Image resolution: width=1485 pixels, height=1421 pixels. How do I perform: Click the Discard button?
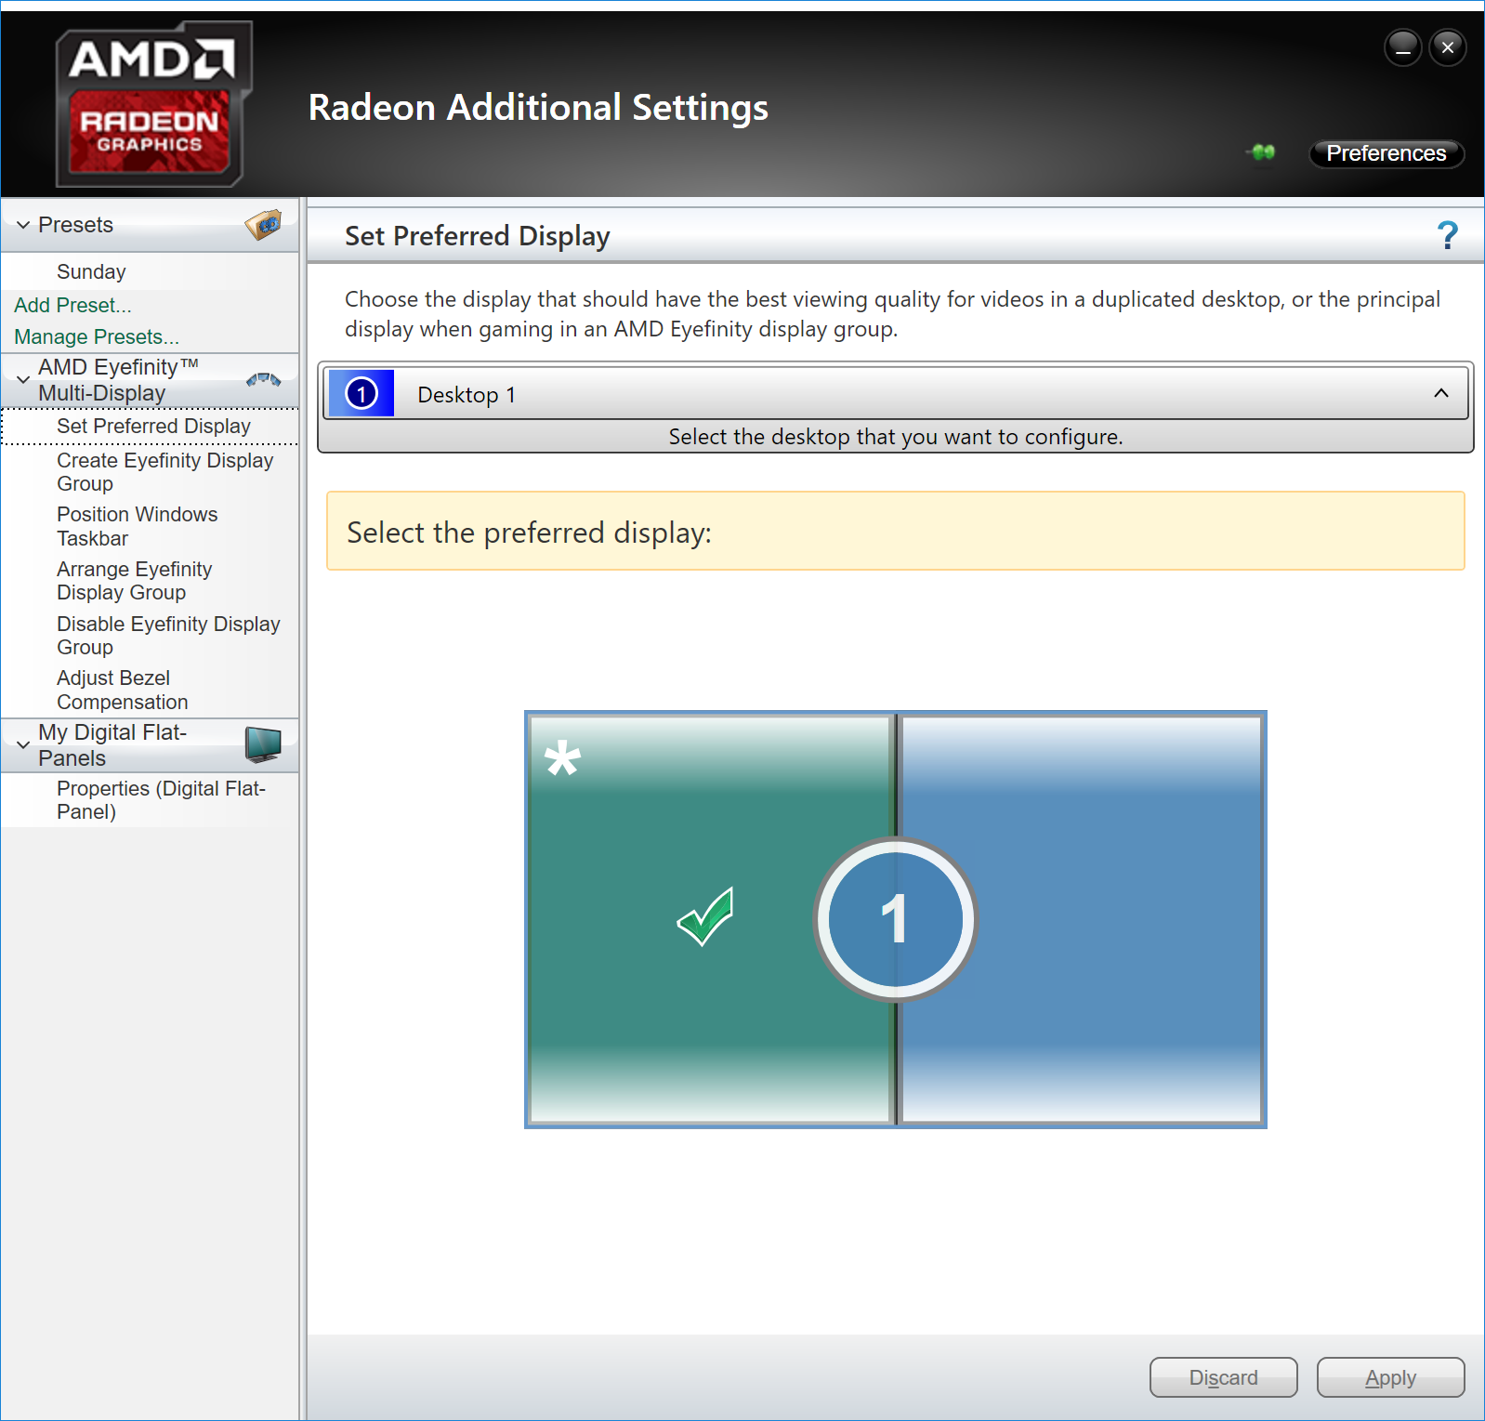[1223, 1377]
